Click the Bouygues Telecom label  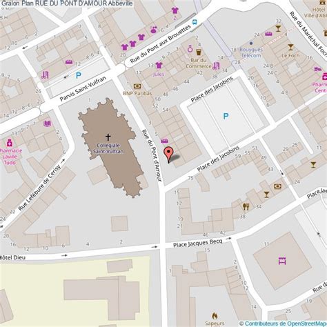(251, 52)
